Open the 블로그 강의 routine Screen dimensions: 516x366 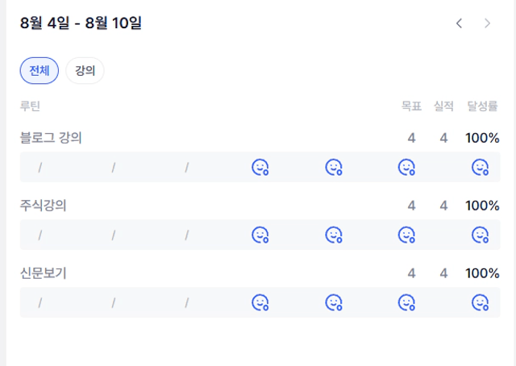click(51, 138)
